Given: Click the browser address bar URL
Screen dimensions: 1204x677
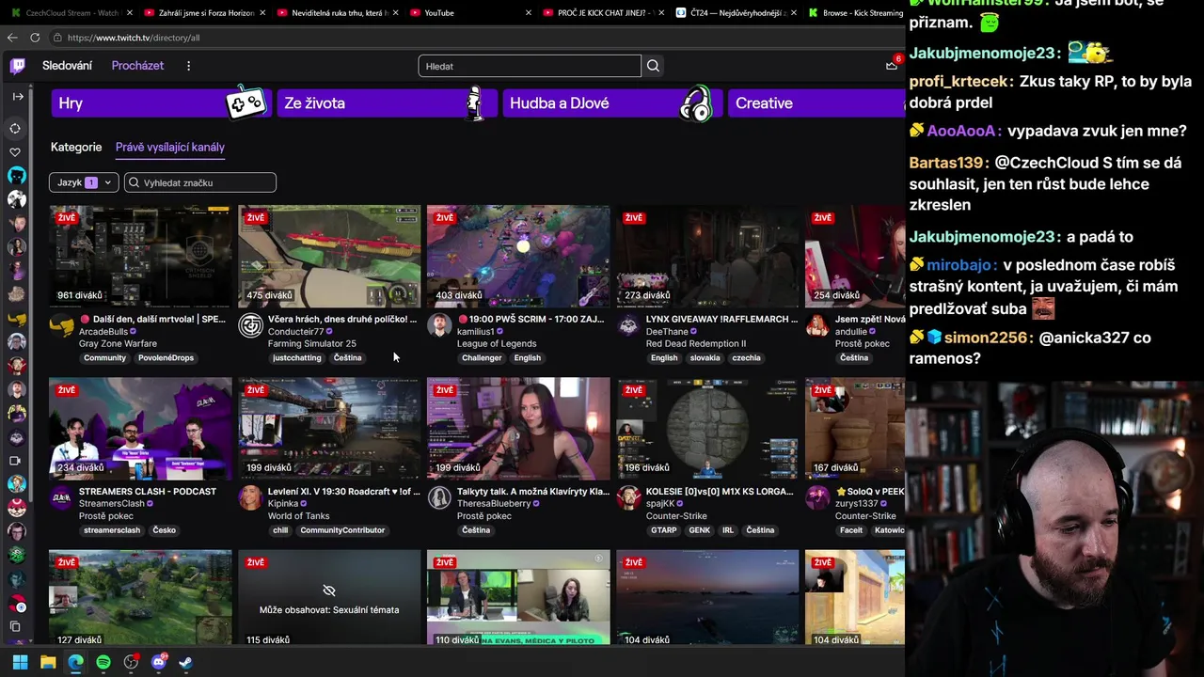Looking at the screenshot, I should [134, 38].
